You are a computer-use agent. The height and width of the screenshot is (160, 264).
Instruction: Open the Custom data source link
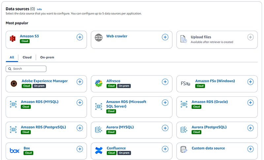pyautogui.click(x=208, y=148)
